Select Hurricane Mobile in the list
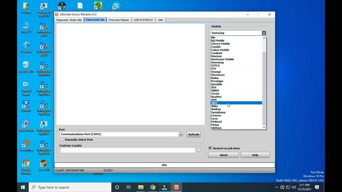Image resolution: width=342 pixels, height=192 pixels. click(236, 59)
